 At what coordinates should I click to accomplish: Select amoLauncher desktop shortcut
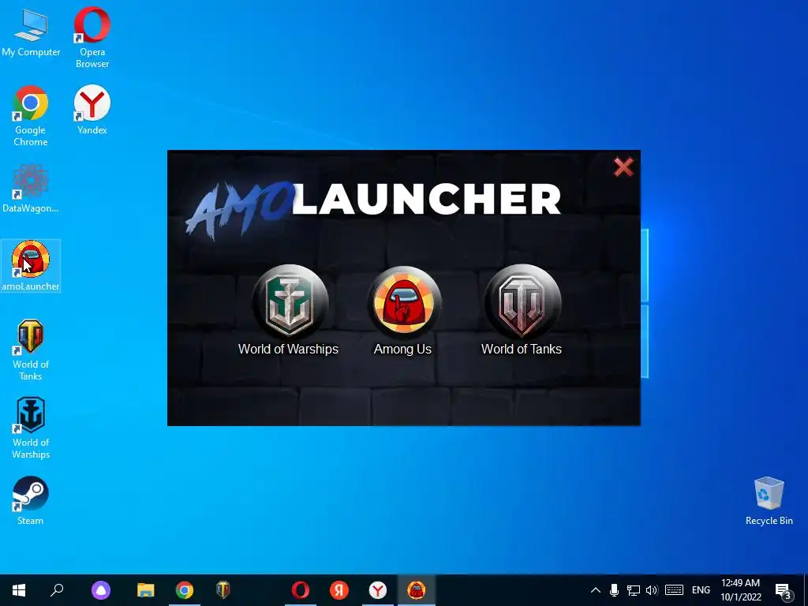31,266
